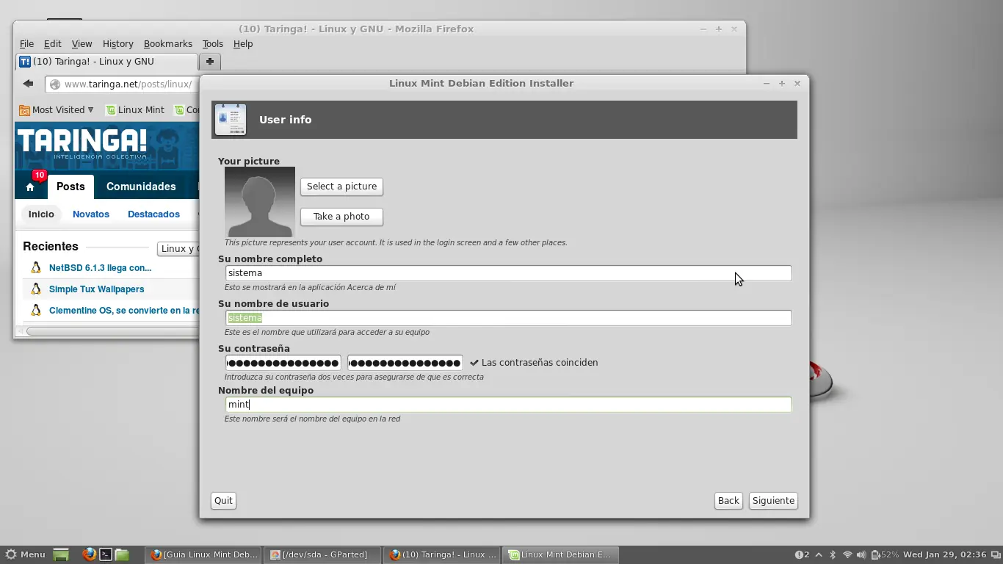
Task: Open the Tools menu in Firefox
Action: 212,44
